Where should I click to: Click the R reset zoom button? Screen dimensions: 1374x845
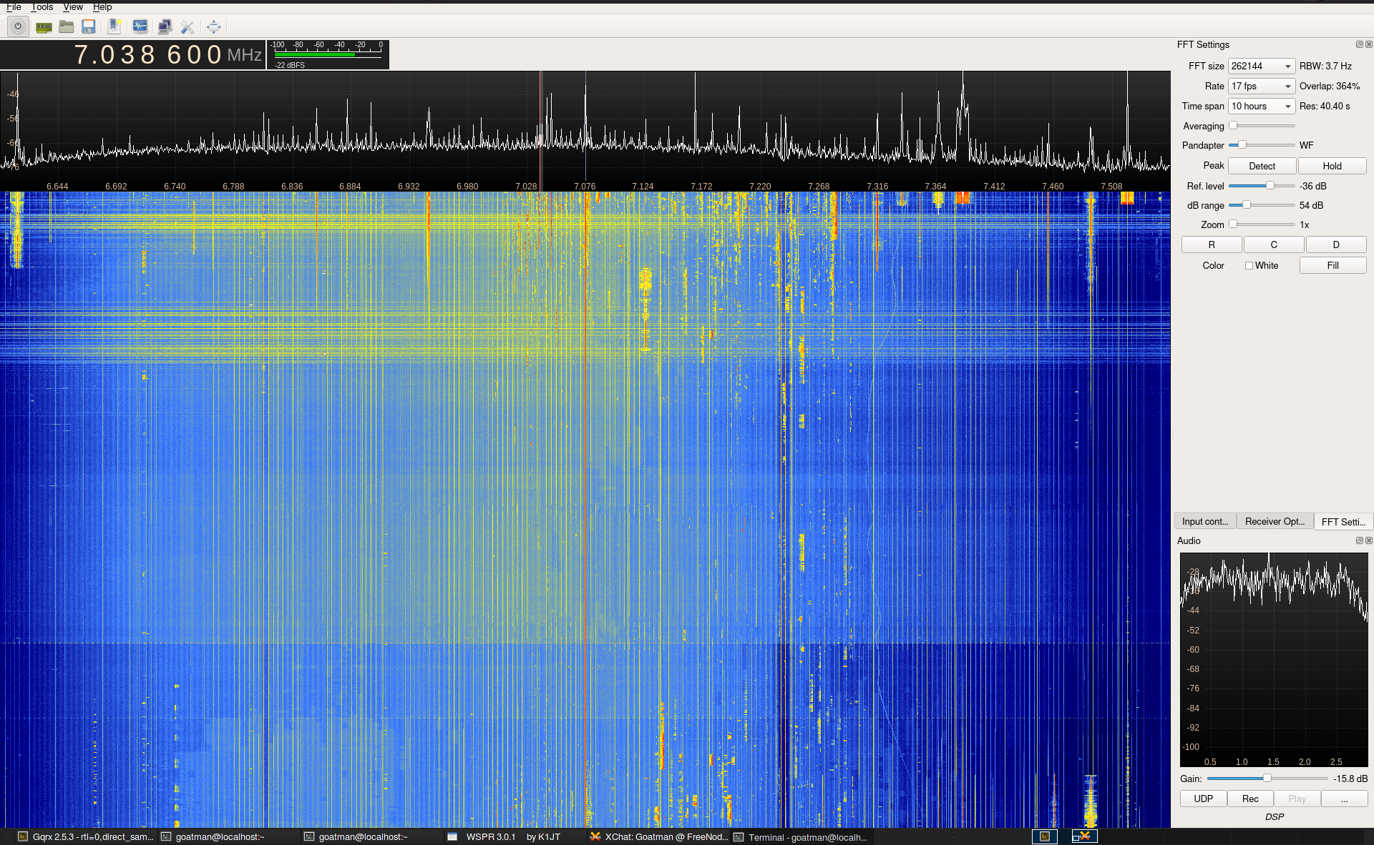(x=1212, y=244)
